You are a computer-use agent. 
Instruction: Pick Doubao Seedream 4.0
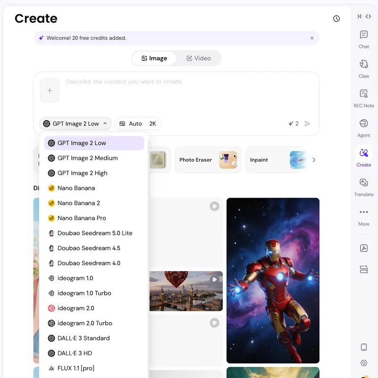94,263
